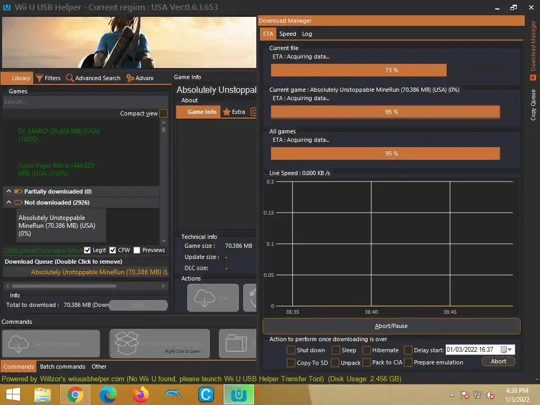This screenshot has width=540, height=405.
Task: Click games list scroll down arrow
Action: pos(163,241)
